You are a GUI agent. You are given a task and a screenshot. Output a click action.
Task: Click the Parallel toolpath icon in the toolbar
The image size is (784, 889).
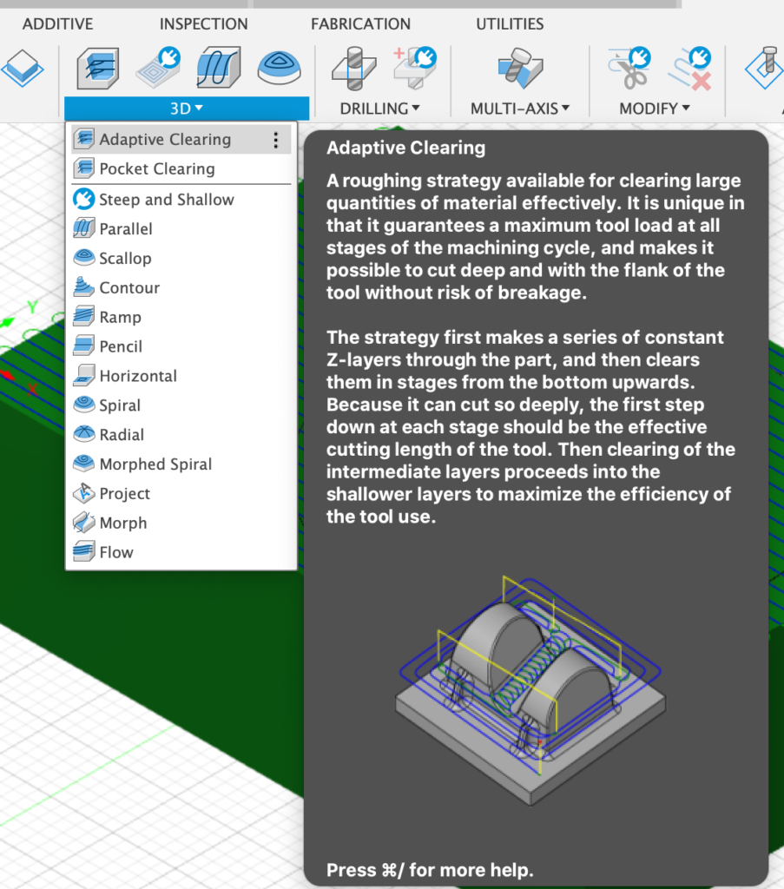click(x=218, y=68)
